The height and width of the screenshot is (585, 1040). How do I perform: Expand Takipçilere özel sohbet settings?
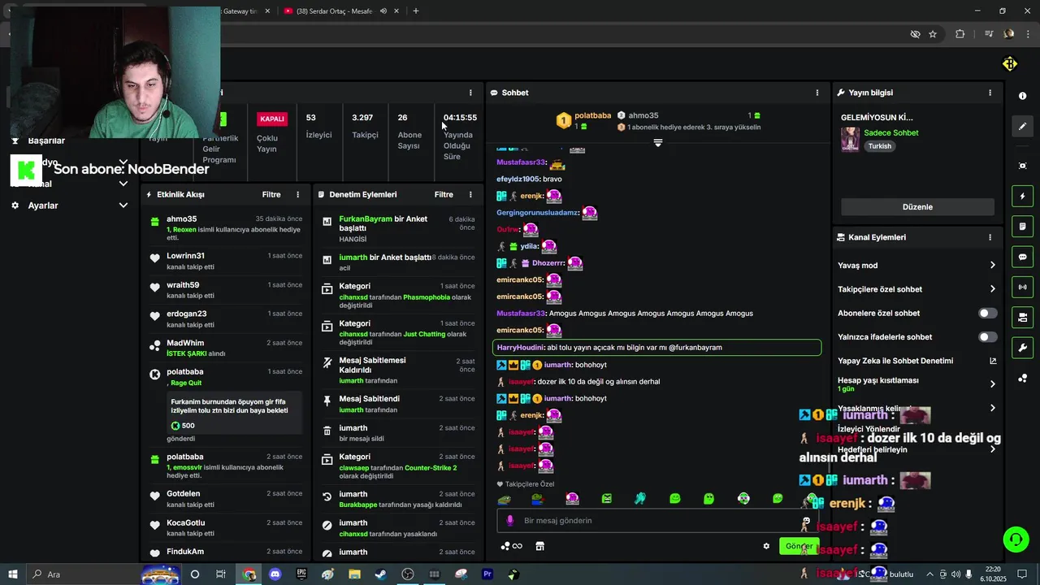(916, 289)
